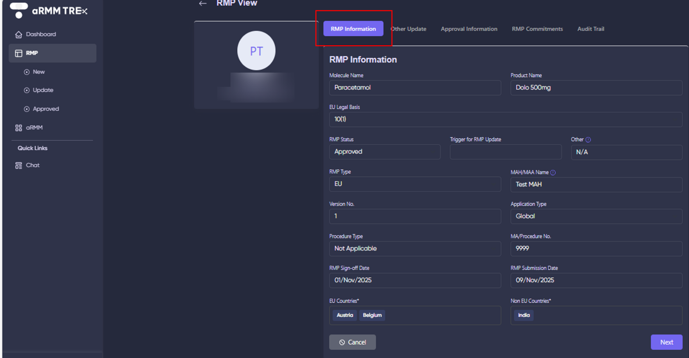
Task: Open Chat from the sidebar icon
Action: tap(18, 165)
